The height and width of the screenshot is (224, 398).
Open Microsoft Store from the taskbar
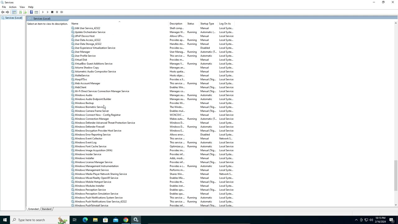point(105,220)
